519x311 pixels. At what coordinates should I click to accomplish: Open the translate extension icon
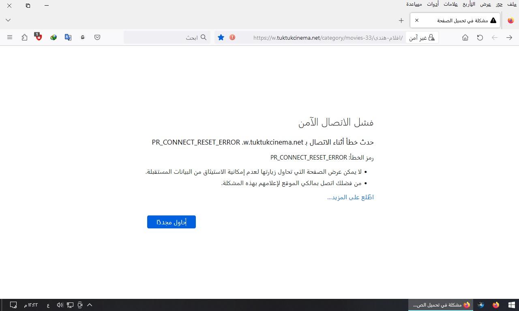click(68, 37)
